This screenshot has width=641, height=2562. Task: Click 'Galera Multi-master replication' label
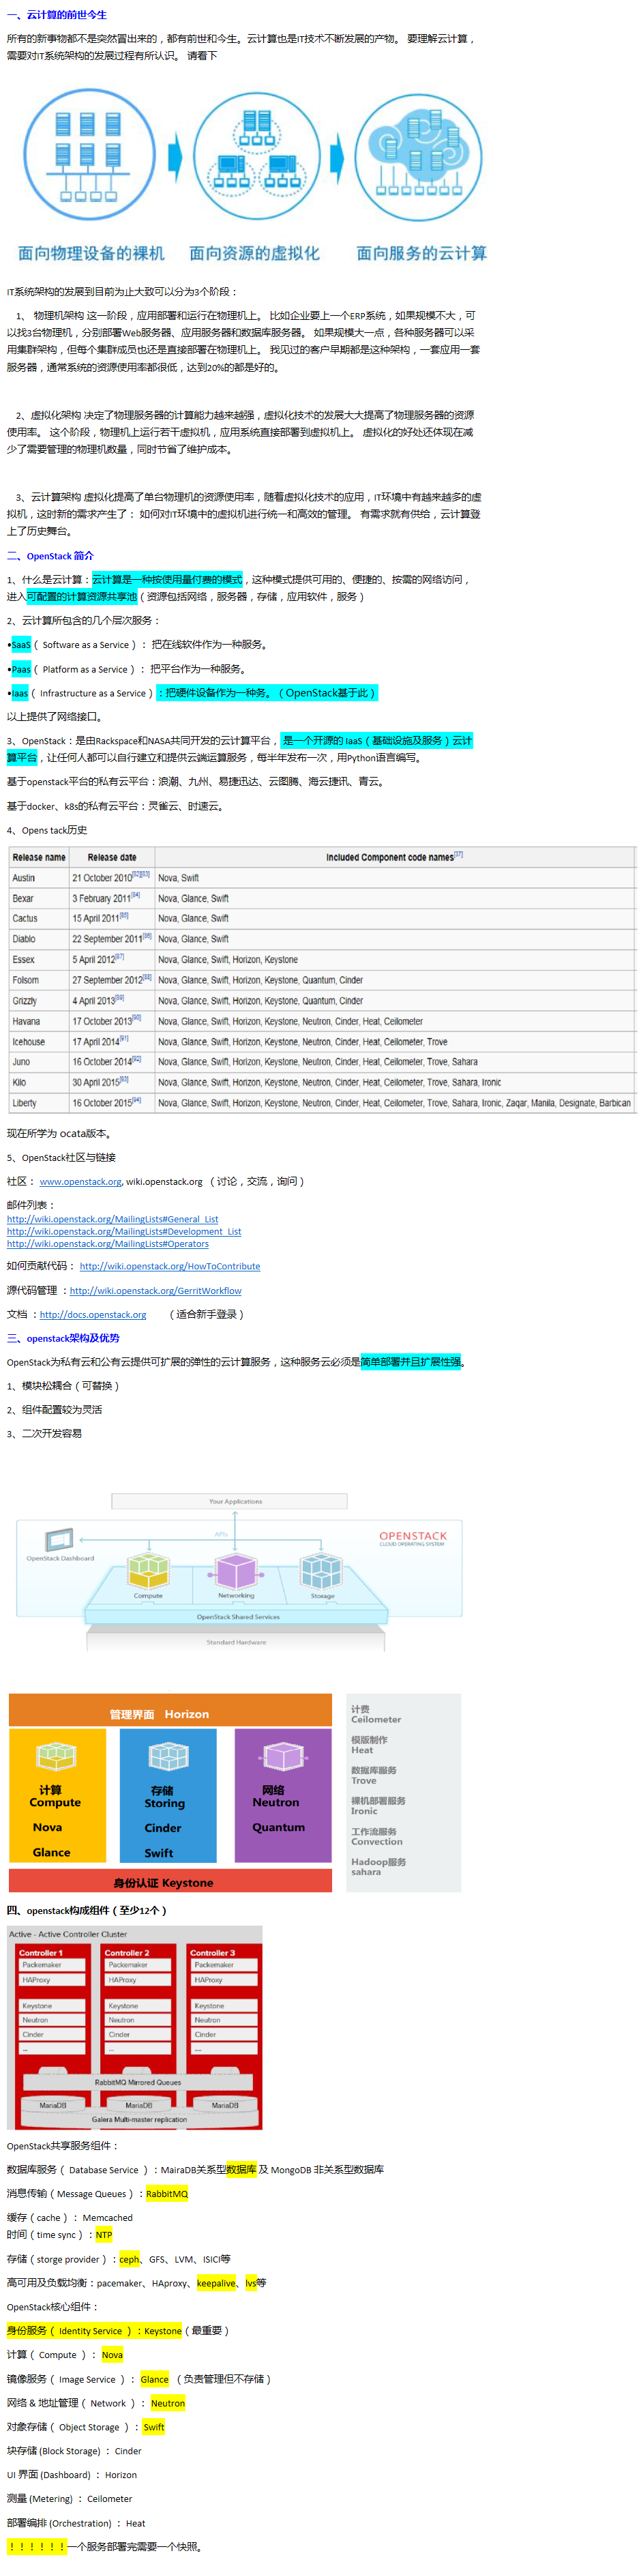point(139,2119)
